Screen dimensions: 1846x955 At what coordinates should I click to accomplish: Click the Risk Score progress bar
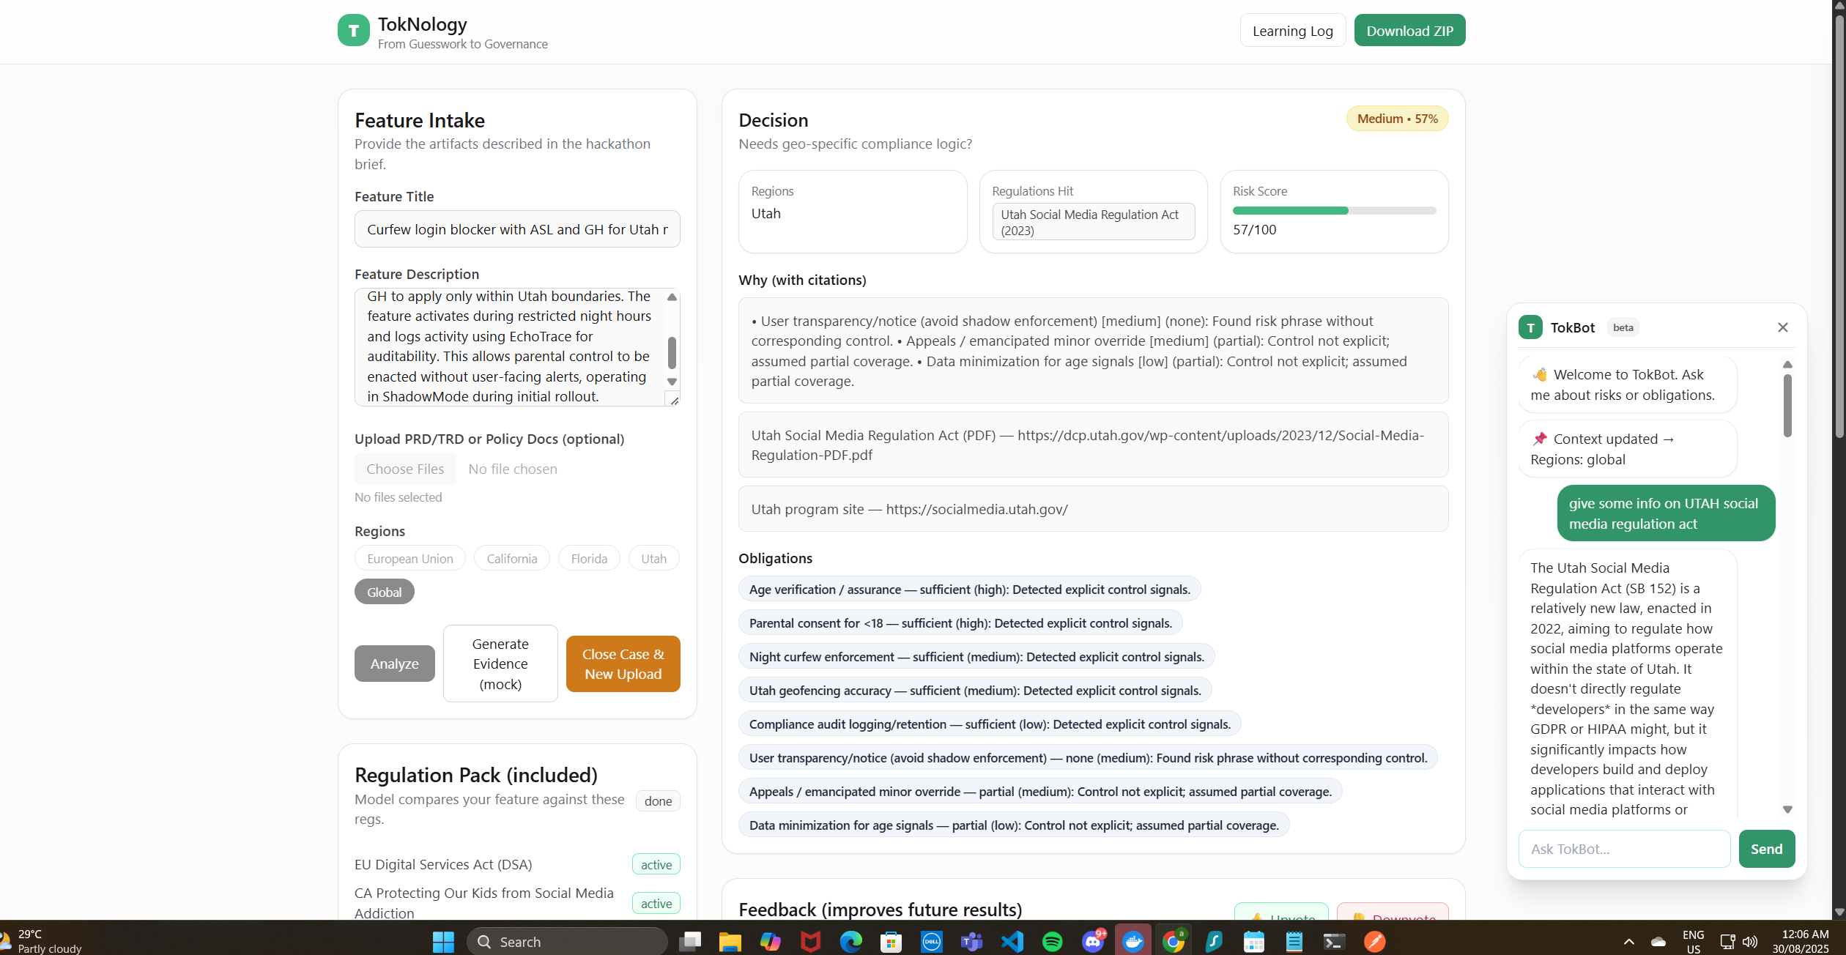1333,211
